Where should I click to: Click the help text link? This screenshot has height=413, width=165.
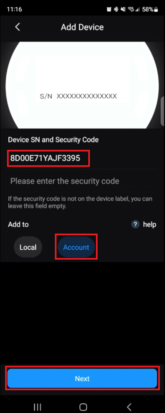[x=150, y=224]
